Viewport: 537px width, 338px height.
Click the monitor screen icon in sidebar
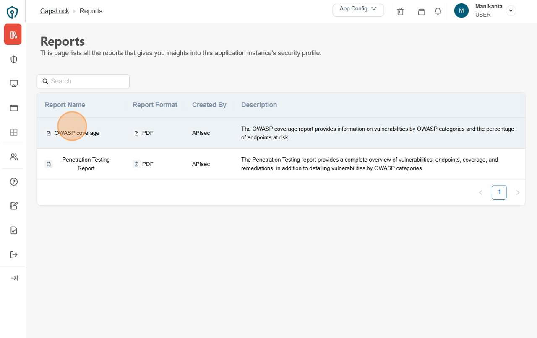tap(14, 84)
